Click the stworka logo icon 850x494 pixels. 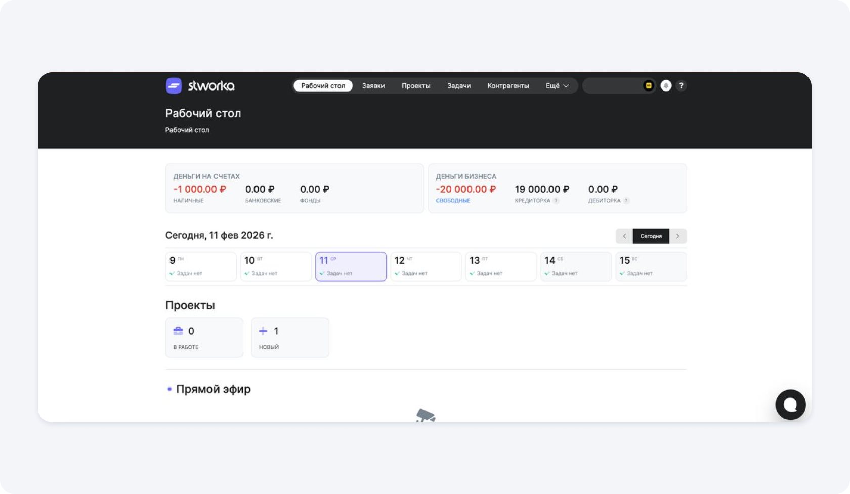click(174, 86)
